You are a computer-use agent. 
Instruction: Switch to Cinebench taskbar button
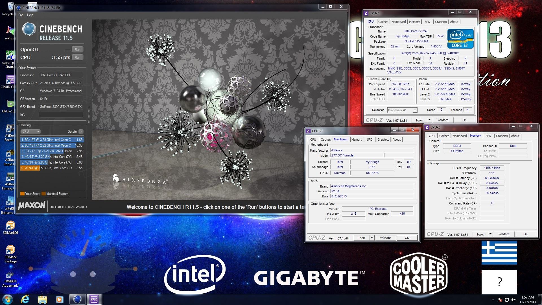[77, 299]
